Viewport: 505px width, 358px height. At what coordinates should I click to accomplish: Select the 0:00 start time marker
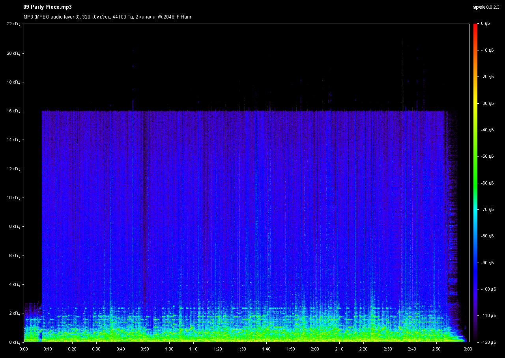(x=24, y=349)
